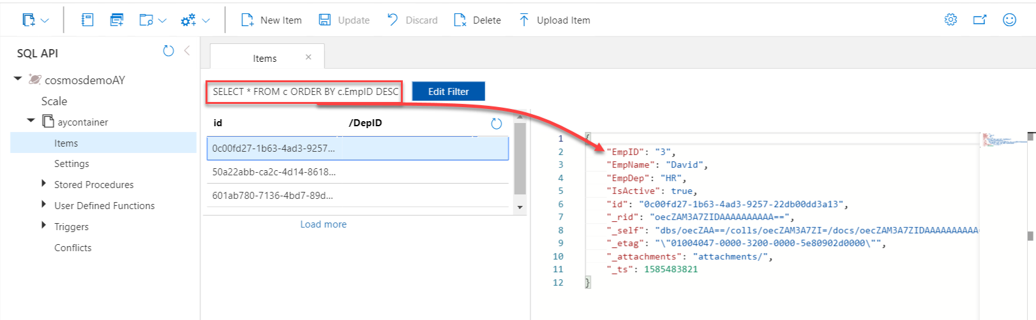Screen dimensions: 1036x320
Task: Expand the Stored Procedures tree node
Action: (43, 184)
